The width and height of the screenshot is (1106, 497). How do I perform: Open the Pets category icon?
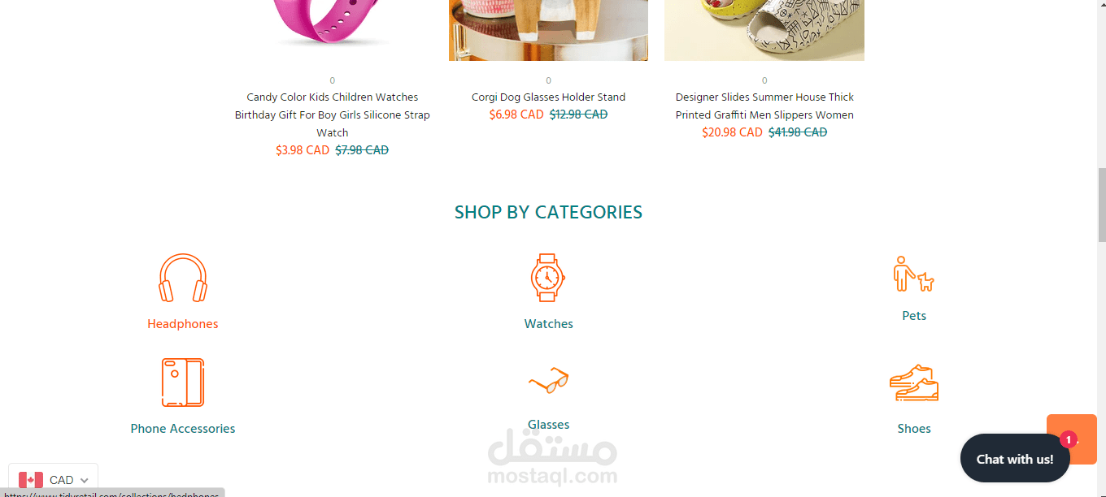(914, 274)
